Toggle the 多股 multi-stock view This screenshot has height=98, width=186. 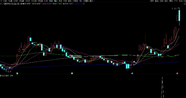161,1
